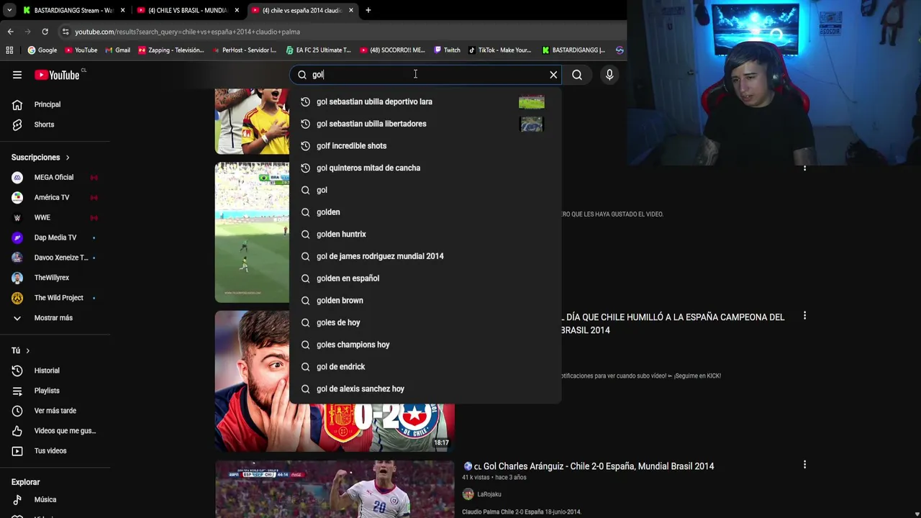Choose suggestion 'goles champions hoy'
The height and width of the screenshot is (518, 921).
click(425, 345)
